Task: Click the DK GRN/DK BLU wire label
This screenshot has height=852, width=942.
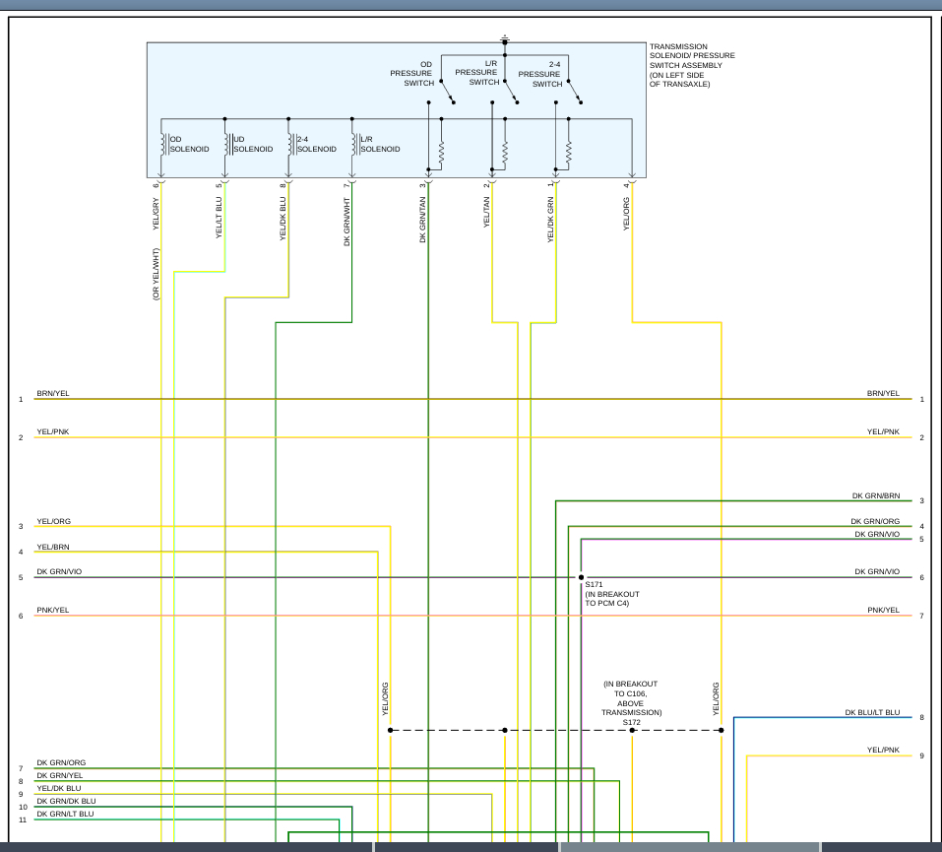Action: pyautogui.click(x=66, y=801)
